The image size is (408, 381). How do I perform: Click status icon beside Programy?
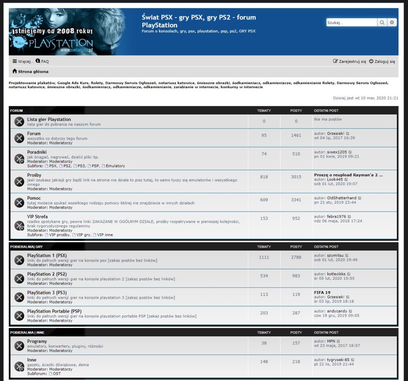coord(19,346)
